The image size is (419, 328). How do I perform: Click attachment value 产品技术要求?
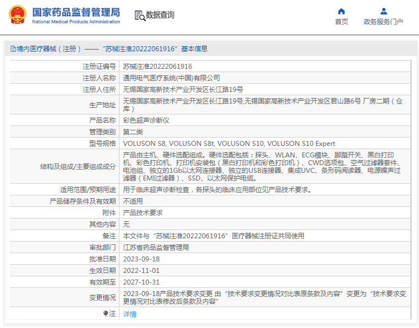click(x=143, y=212)
